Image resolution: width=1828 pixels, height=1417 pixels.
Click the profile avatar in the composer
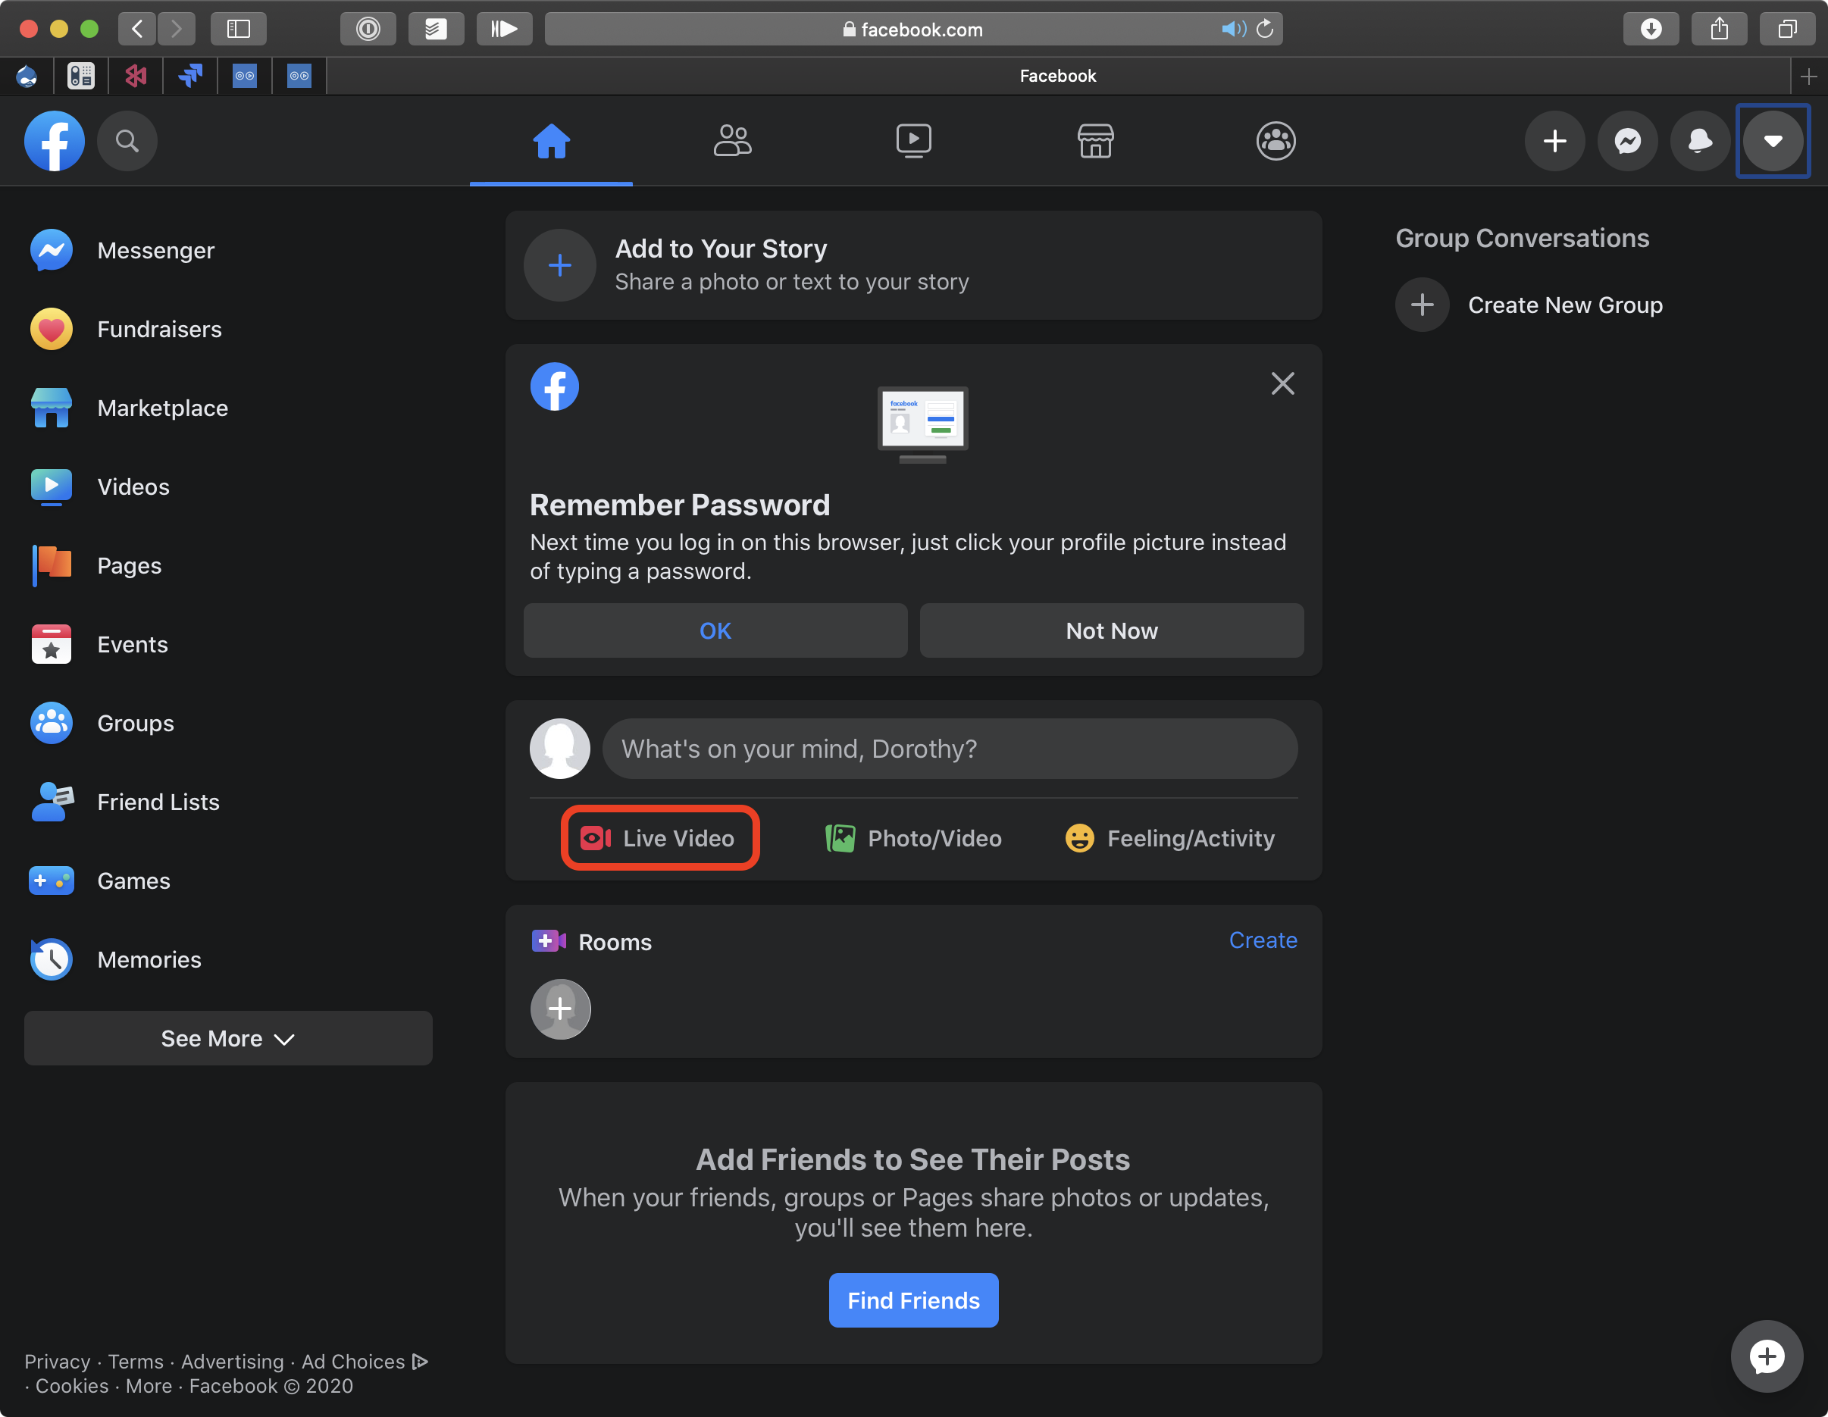[560, 748]
